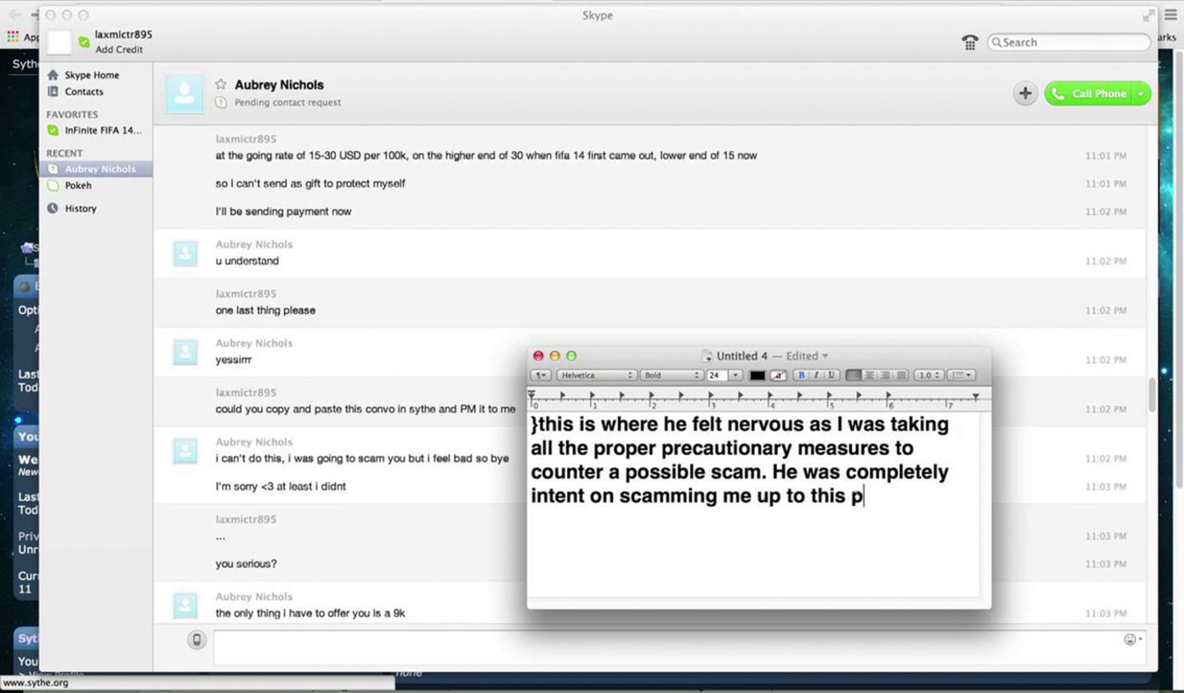Screen dimensions: 1184x693
Task: Toggle the favorite star for Aubrey Nichols
Action: (221, 84)
